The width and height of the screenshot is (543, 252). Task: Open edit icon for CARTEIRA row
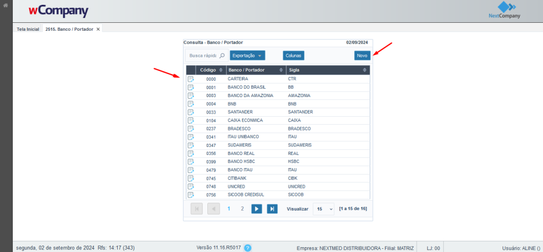[x=191, y=79]
